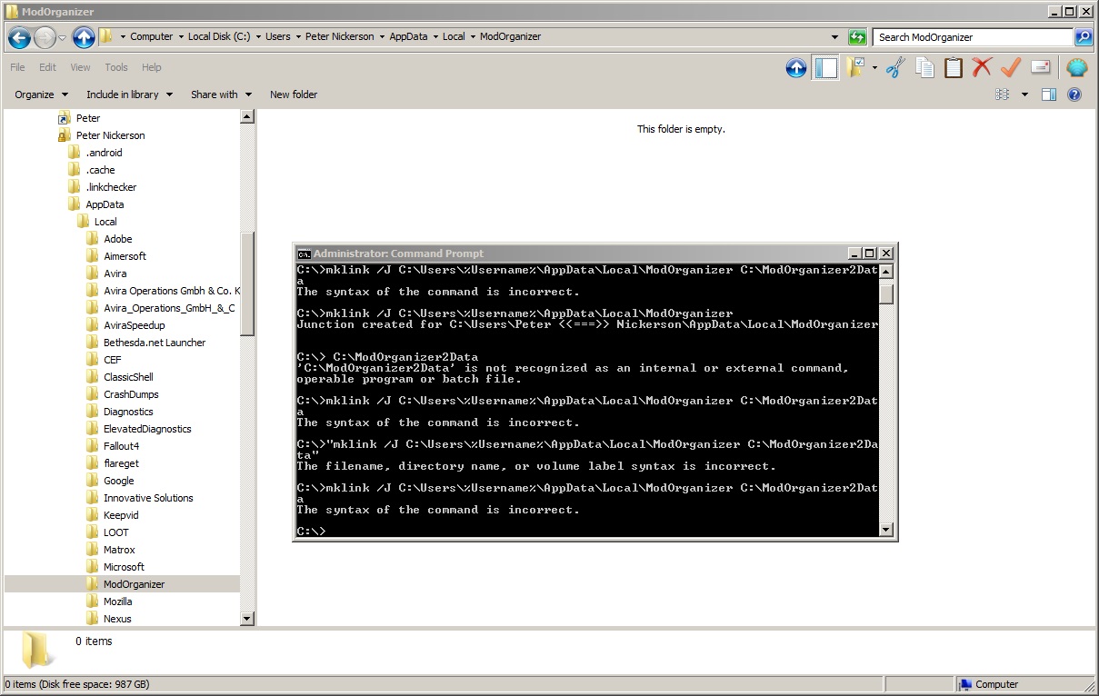Open the File menu
Image resolution: width=1099 pixels, height=696 pixels.
17,67
